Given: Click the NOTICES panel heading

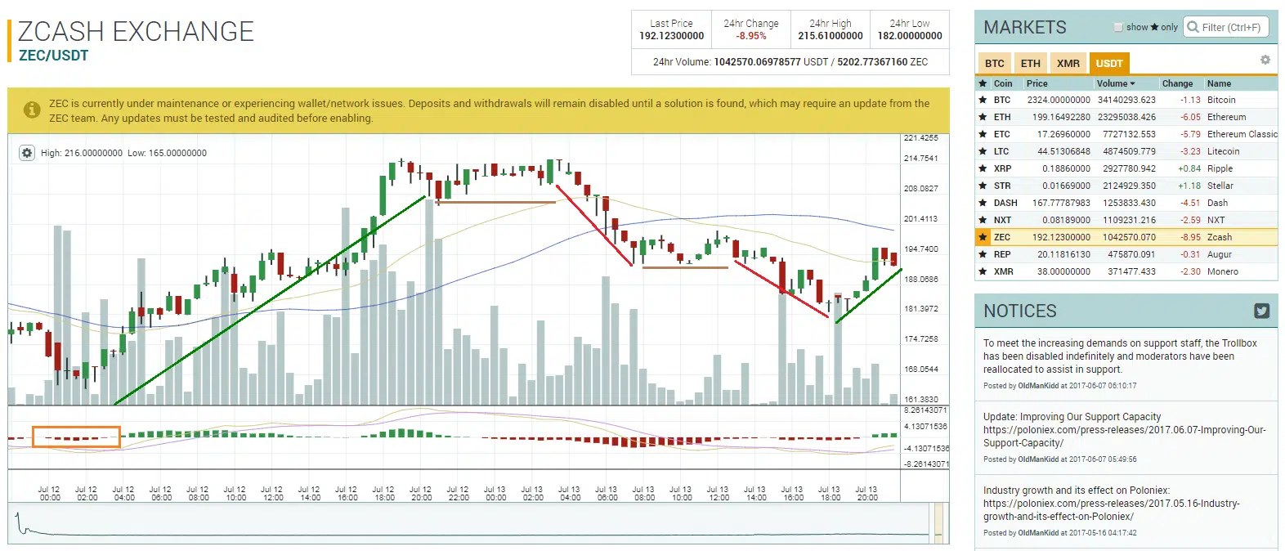Looking at the screenshot, I should [1020, 311].
